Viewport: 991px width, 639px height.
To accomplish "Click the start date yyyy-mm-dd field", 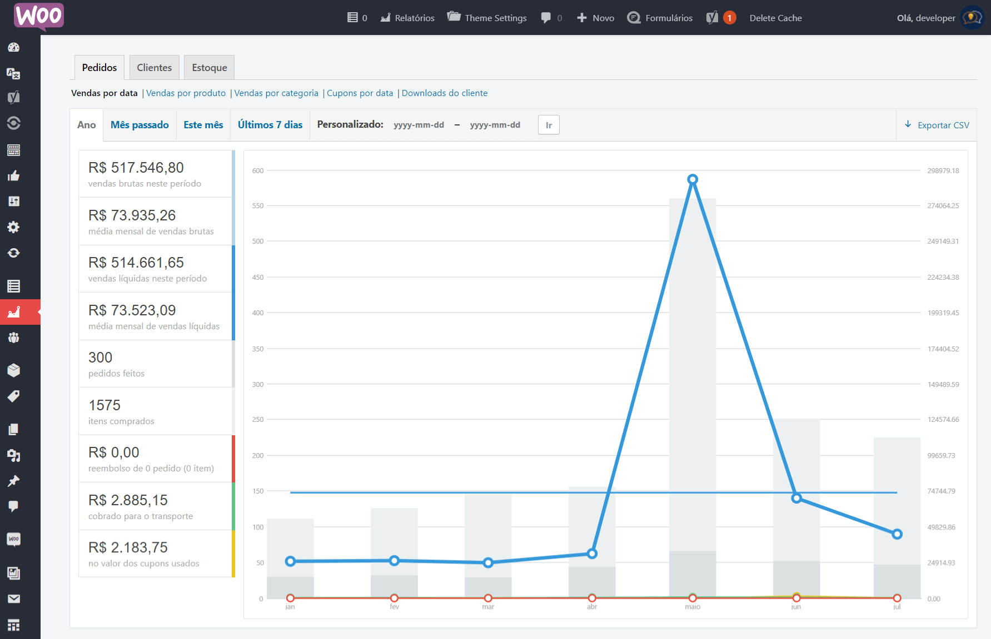I will (419, 125).
